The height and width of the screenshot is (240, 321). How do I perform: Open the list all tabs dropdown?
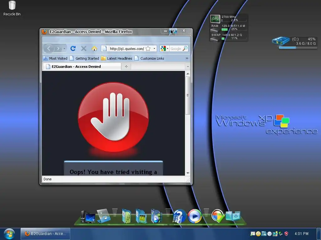[188, 67]
